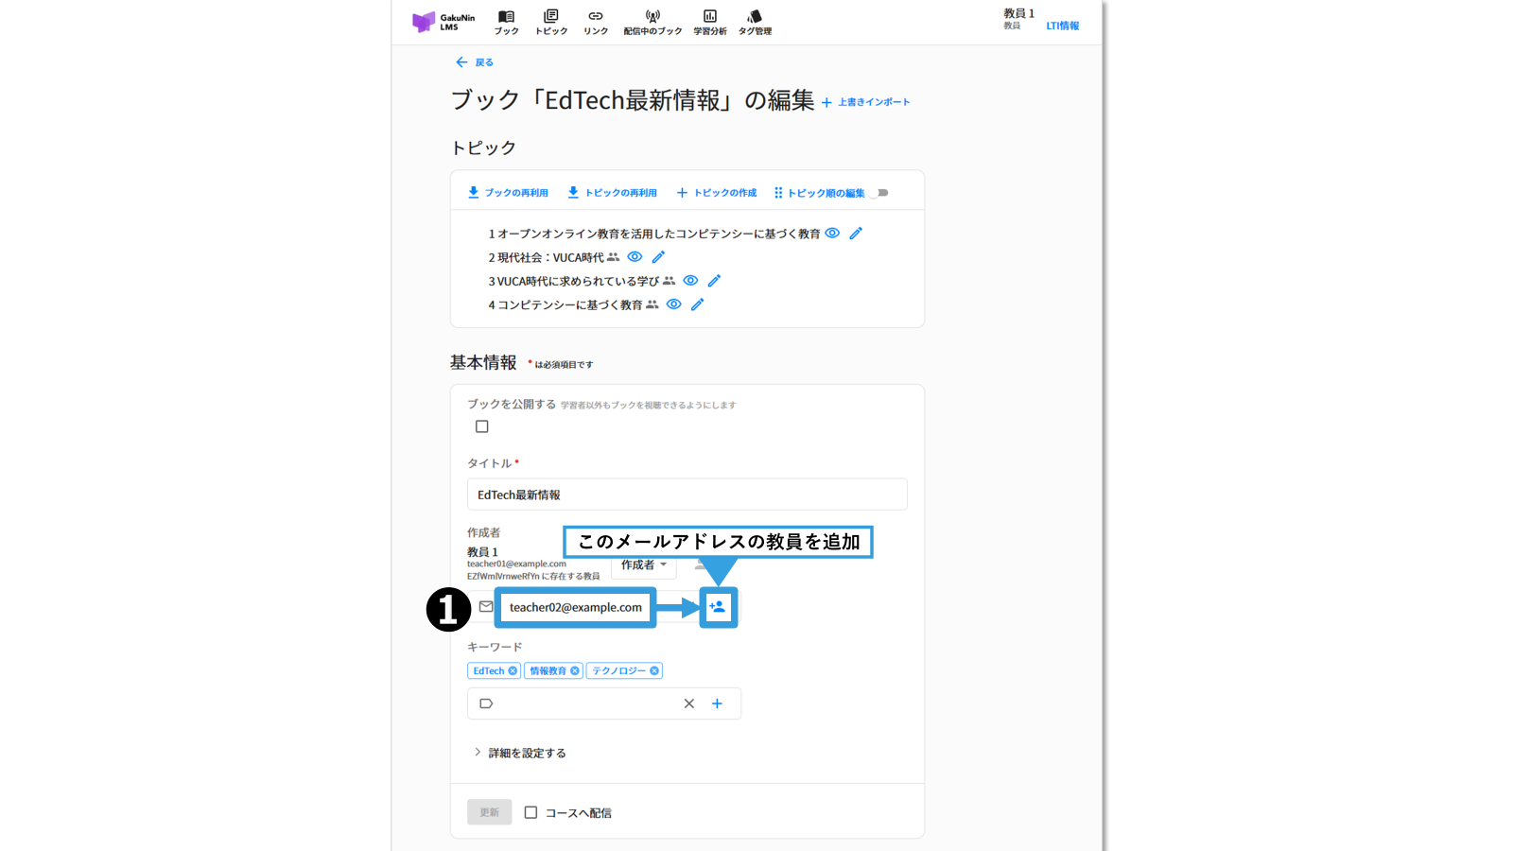This screenshot has height=851, width=1513.
Task: Click the 戻る back link
Action: click(x=475, y=62)
